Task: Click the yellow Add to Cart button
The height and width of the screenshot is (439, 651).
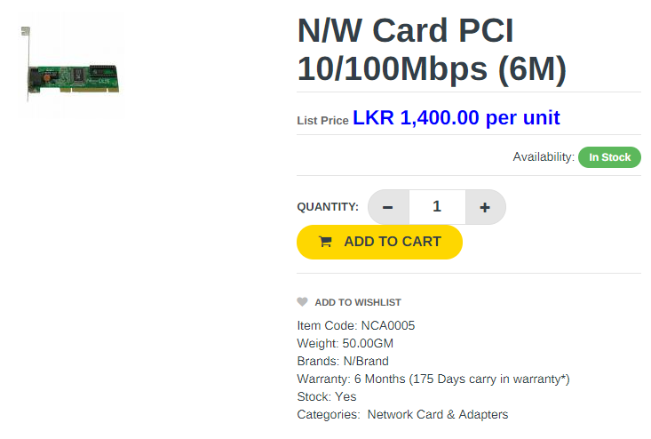Action: pyautogui.click(x=379, y=242)
